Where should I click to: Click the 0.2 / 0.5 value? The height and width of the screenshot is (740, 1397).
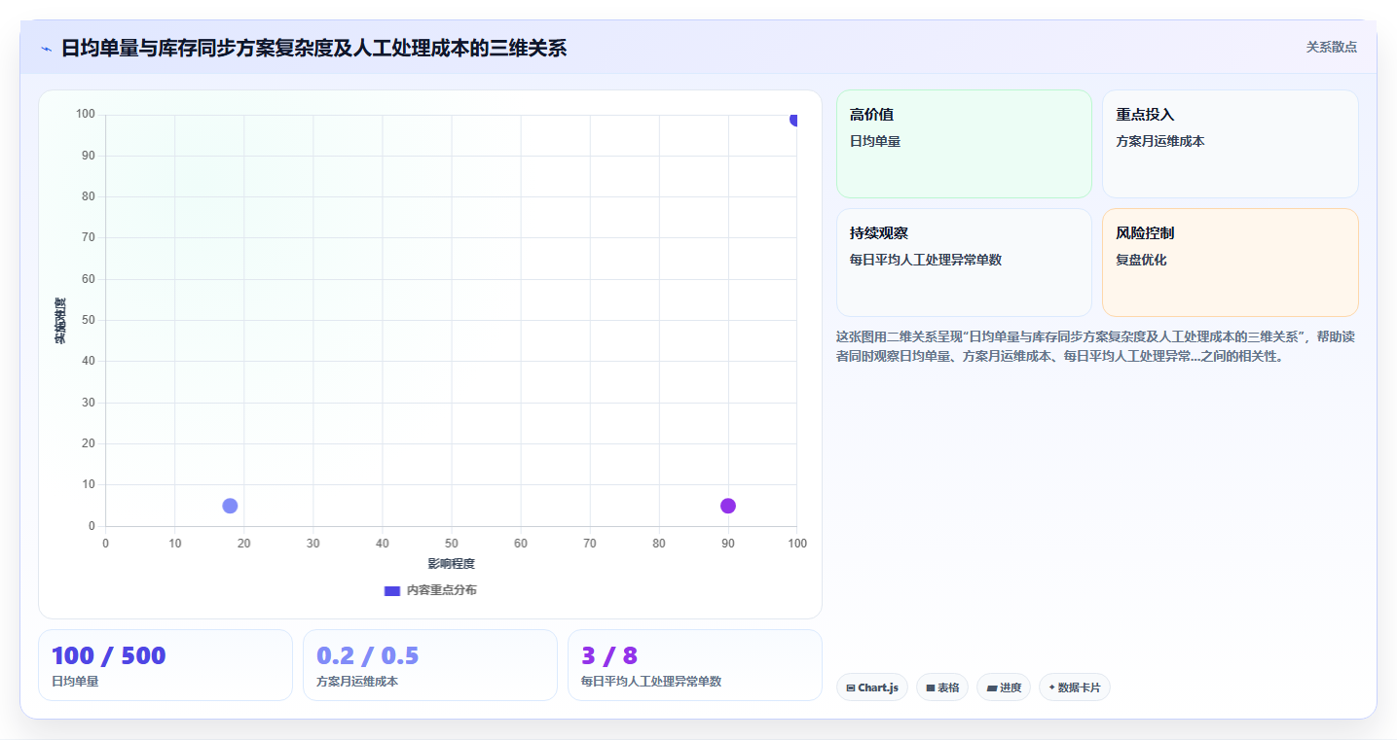(x=368, y=655)
